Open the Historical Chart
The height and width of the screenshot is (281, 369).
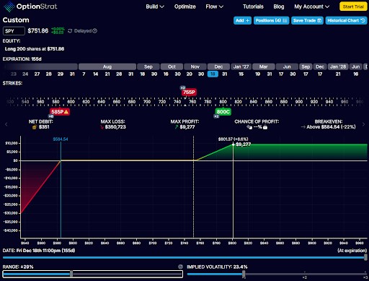346,20
